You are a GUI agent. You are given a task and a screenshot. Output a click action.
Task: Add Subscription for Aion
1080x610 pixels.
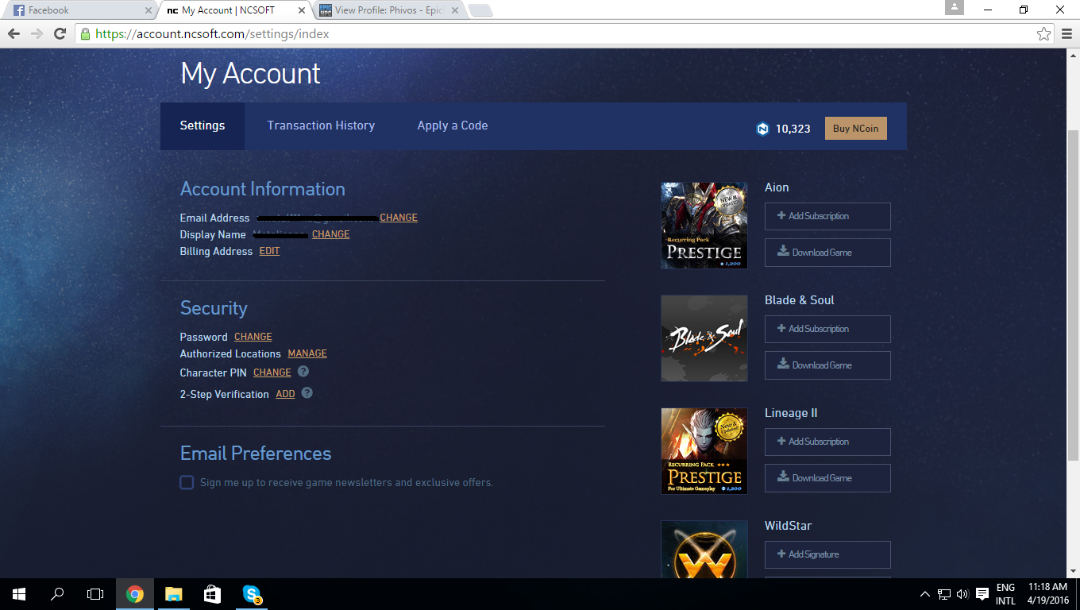(827, 216)
